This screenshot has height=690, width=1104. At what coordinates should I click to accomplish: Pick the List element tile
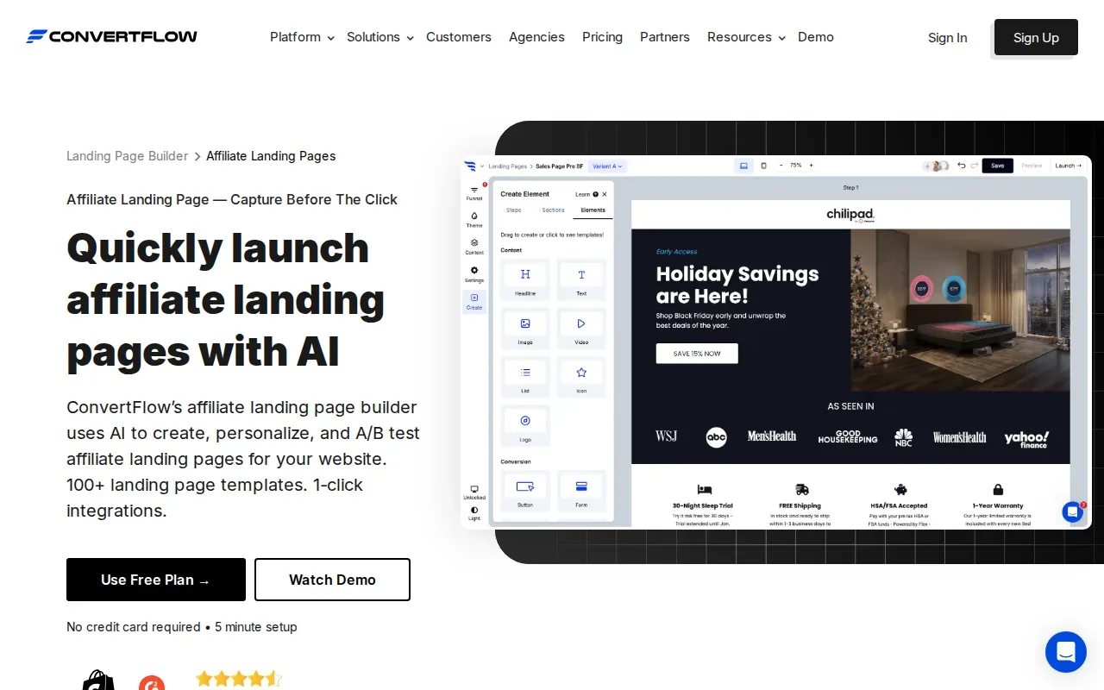click(525, 377)
